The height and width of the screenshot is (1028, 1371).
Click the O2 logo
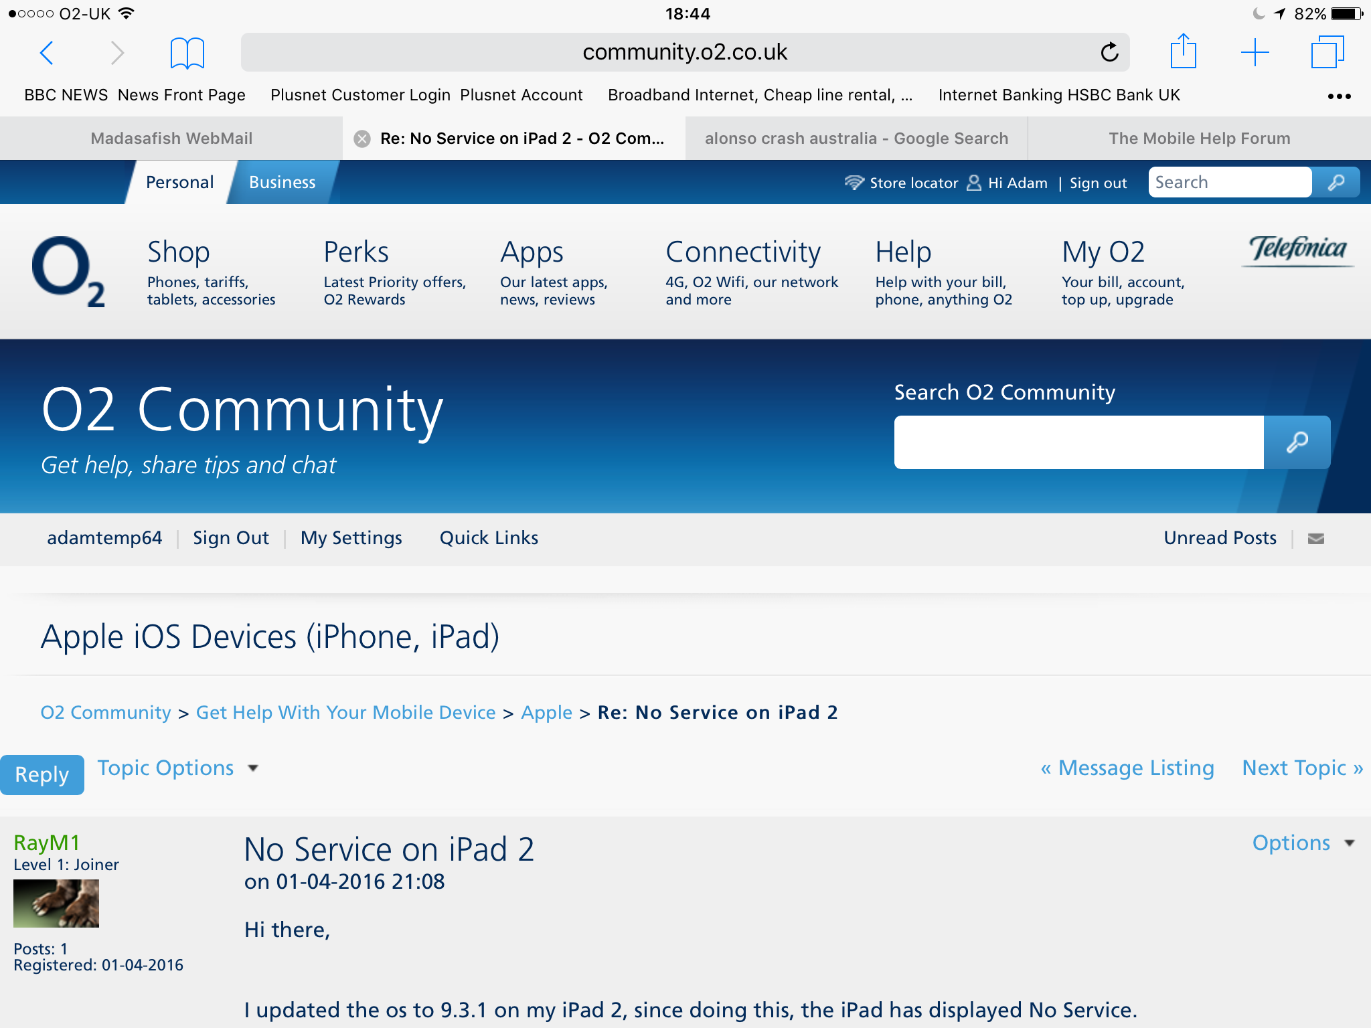tap(68, 271)
